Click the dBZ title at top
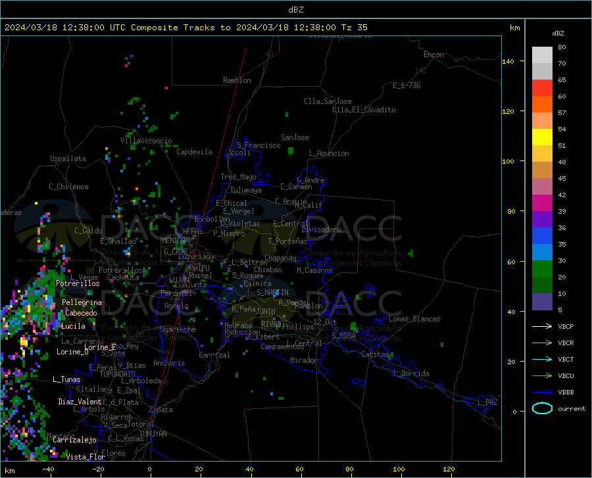Image resolution: width=592 pixels, height=478 pixels. (295, 10)
